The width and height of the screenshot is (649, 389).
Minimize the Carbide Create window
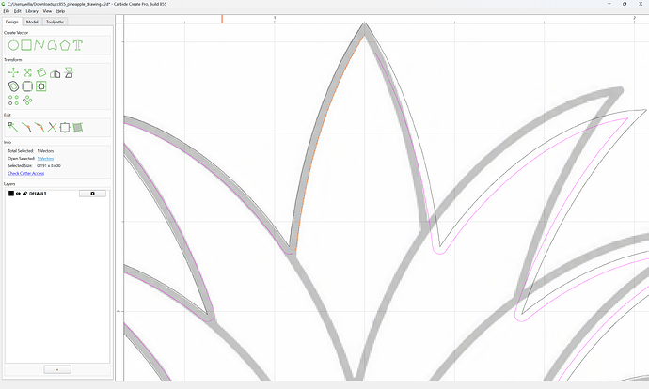609,4
